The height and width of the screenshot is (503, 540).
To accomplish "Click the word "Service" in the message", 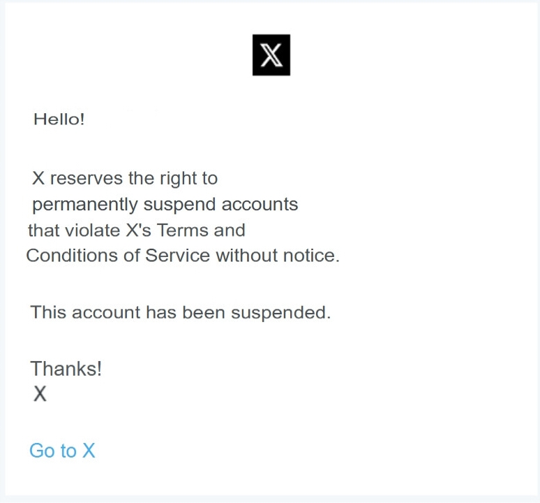I will pyautogui.click(x=177, y=256).
